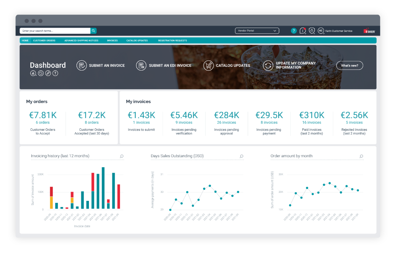Click the shield lock security icon
This screenshot has width=395, height=253.
(x=312, y=31)
